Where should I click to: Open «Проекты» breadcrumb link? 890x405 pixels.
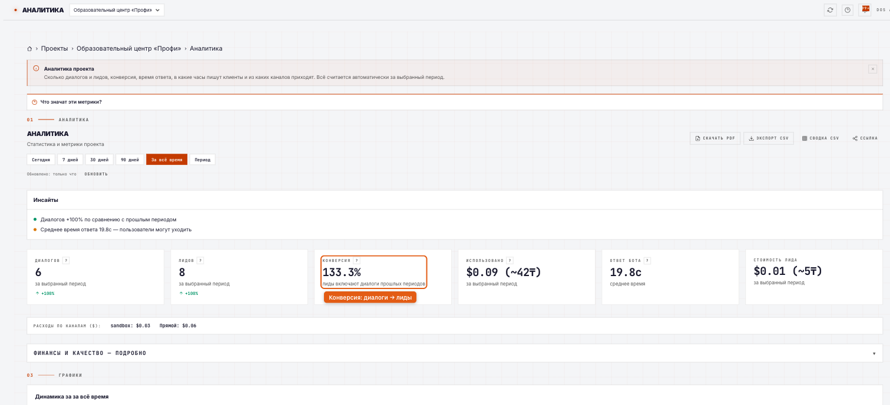(54, 49)
